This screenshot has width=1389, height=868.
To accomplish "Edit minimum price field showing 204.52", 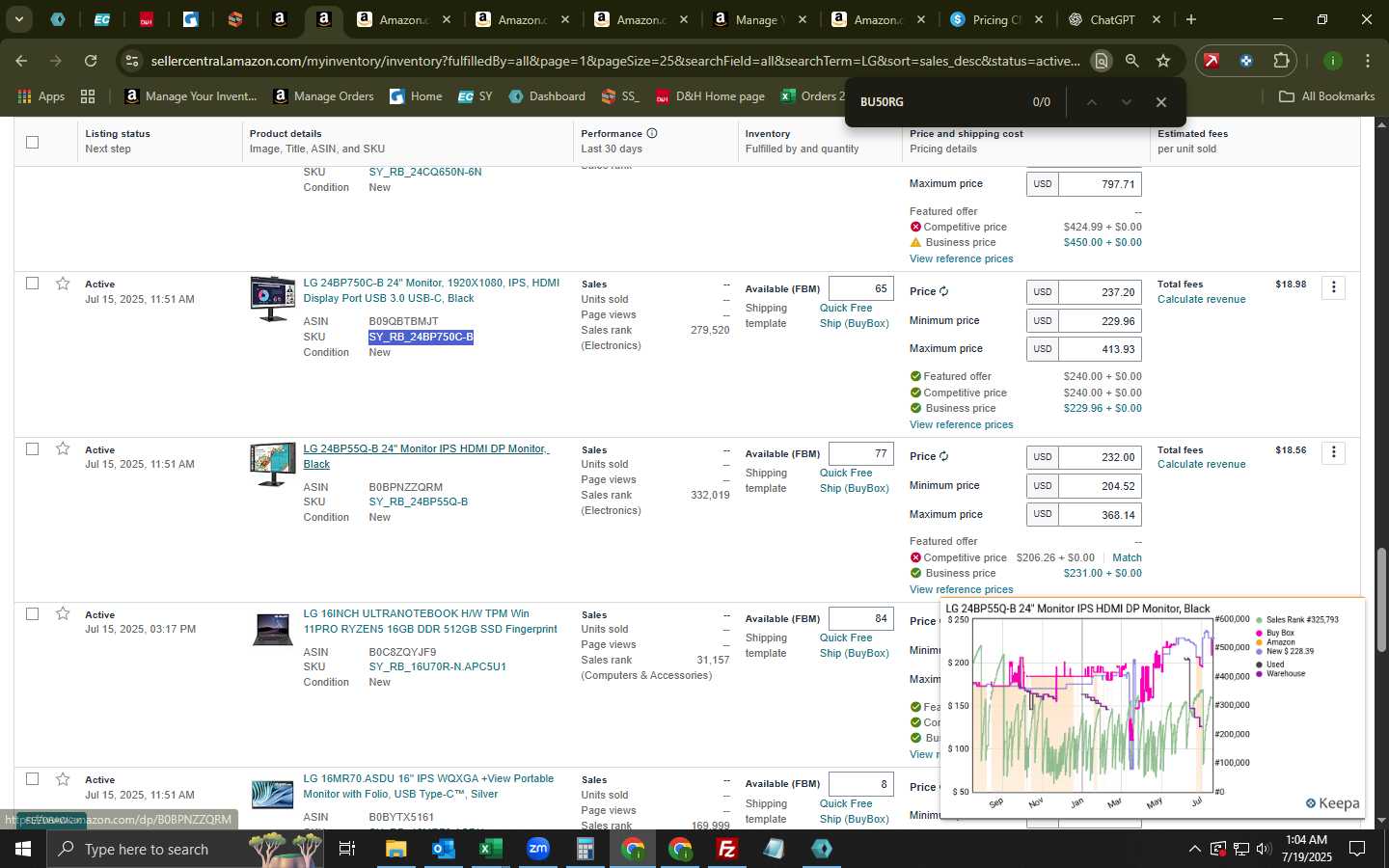I will click(x=1099, y=486).
